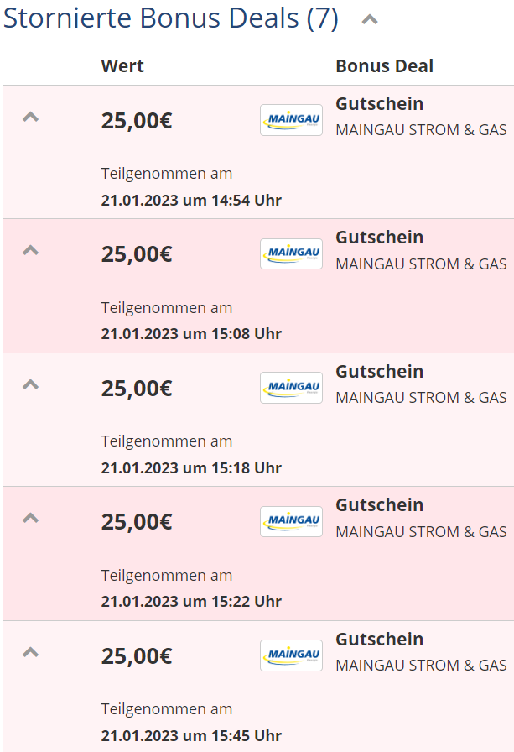Collapse the deal from 15:45 Uhr
514x752 pixels.
[31, 652]
